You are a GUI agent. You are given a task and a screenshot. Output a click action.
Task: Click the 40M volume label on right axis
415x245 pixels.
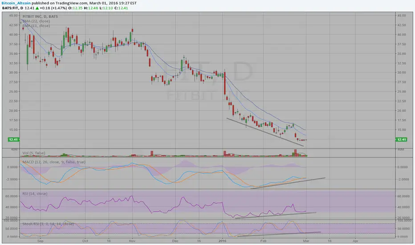pyautogui.click(x=401, y=150)
